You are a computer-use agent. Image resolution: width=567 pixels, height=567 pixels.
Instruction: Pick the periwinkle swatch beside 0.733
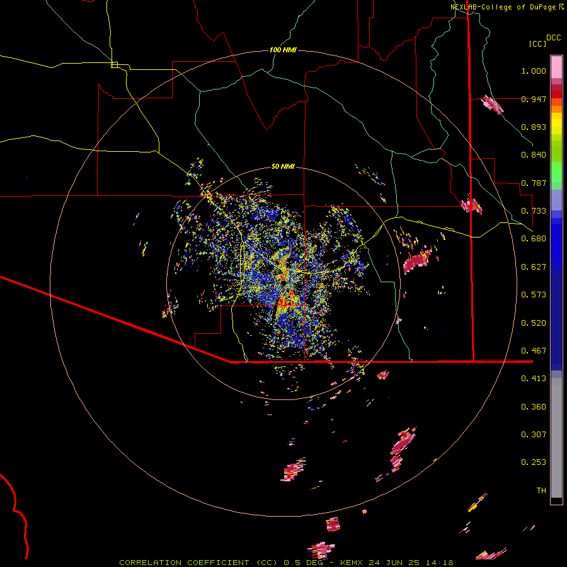click(556, 200)
